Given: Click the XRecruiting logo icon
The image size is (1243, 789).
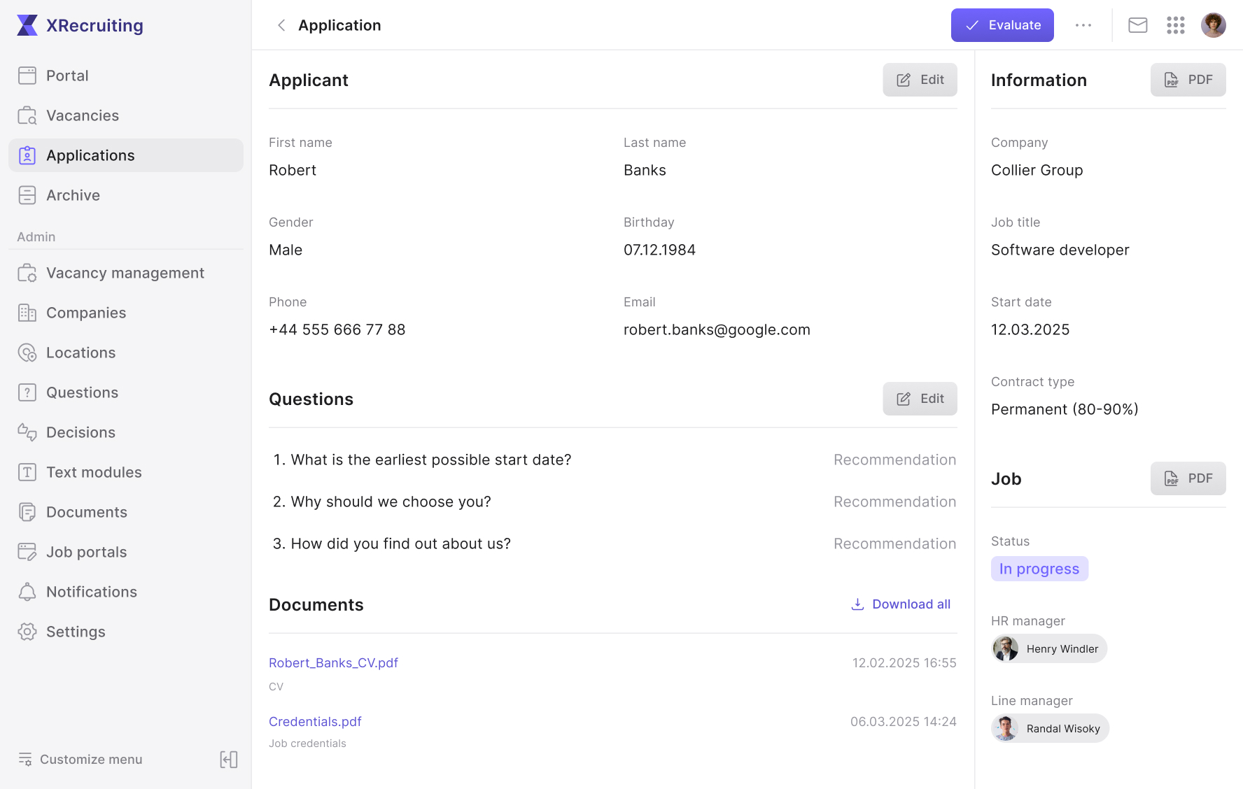Looking at the screenshot, I should (x=27, y=25).
